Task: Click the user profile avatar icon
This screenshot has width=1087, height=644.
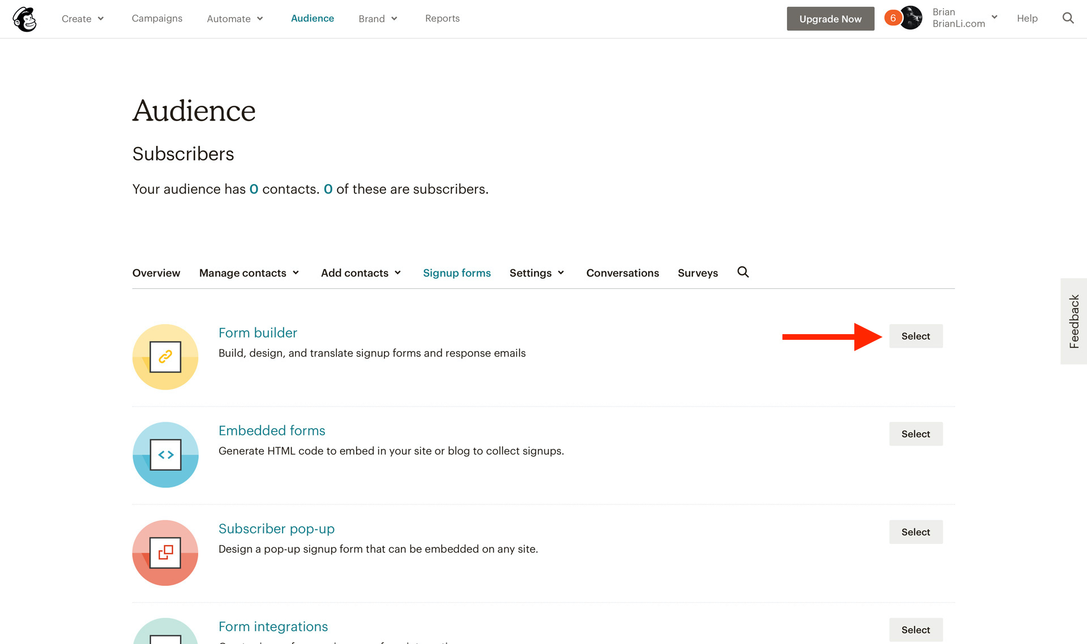Action: [x=909, y=19]
